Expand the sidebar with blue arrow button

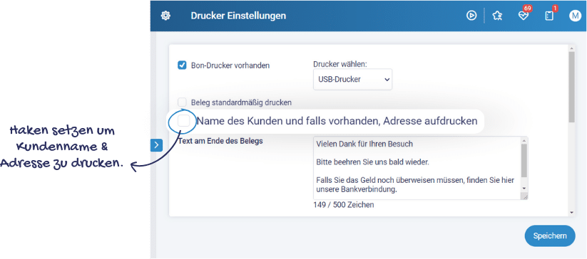click(x=156, y=145)
